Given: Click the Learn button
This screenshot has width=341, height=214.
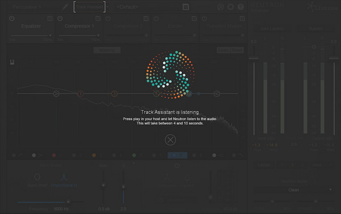Looking at the screenshot, I should 224,50.
